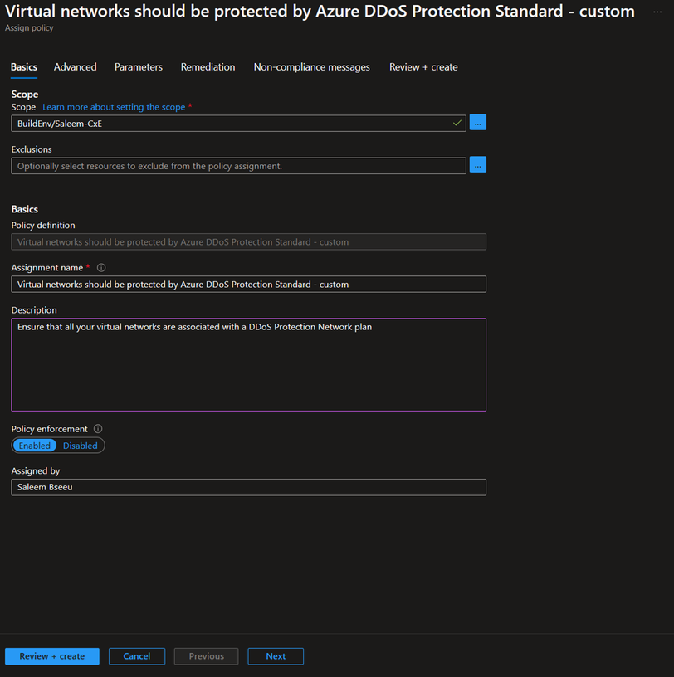
Task: Click into the Exclusions input field
Action: pyautogui.click(x=238, y=166)
